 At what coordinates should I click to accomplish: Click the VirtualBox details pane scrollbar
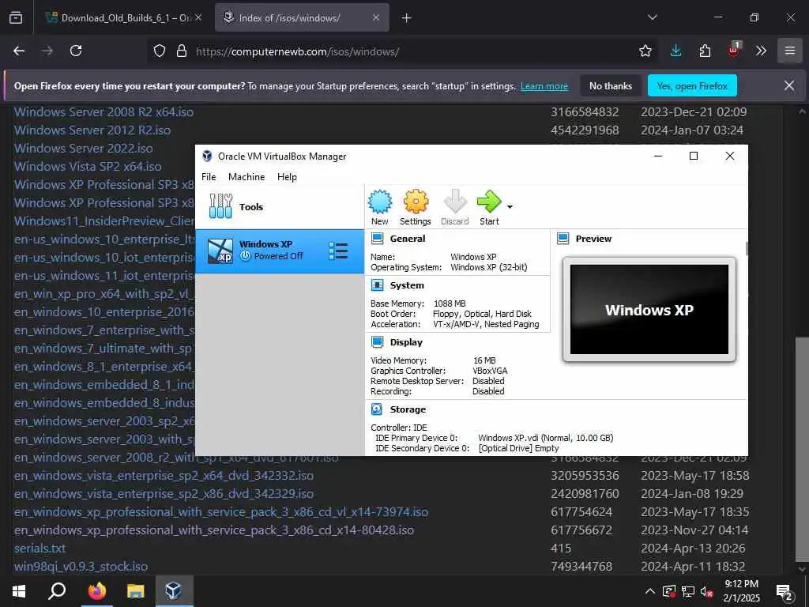[x=746, y=249]
